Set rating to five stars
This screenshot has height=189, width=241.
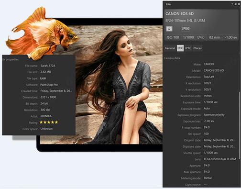click(56, 122)
